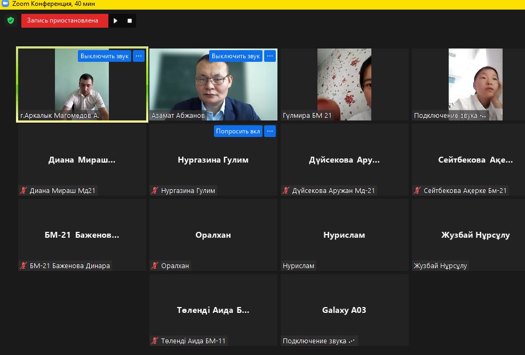Click muted mic icon of Төленді Аида

click(x=155, y=341)
